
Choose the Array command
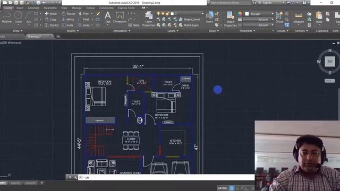(x=84, y=25)
